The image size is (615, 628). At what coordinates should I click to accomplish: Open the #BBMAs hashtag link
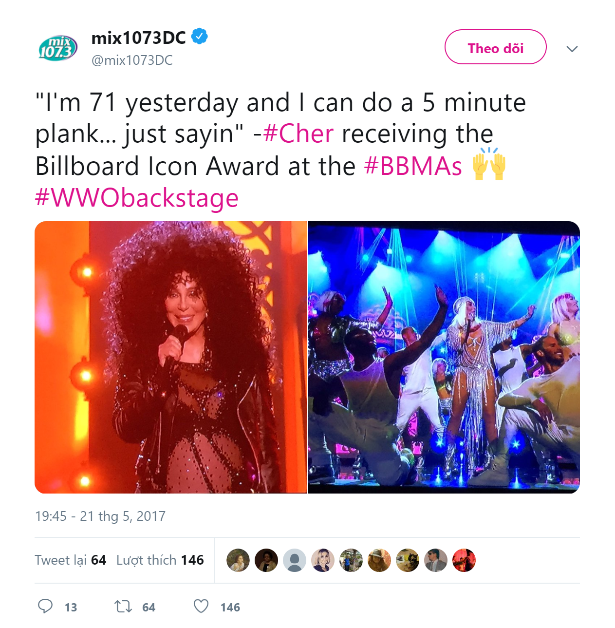pos(413,166)
